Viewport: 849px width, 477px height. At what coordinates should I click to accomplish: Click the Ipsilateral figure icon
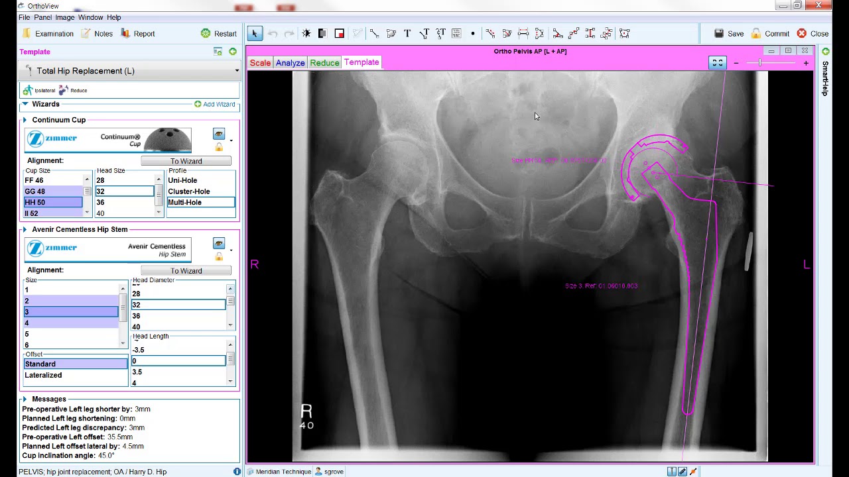click(28, 90)
